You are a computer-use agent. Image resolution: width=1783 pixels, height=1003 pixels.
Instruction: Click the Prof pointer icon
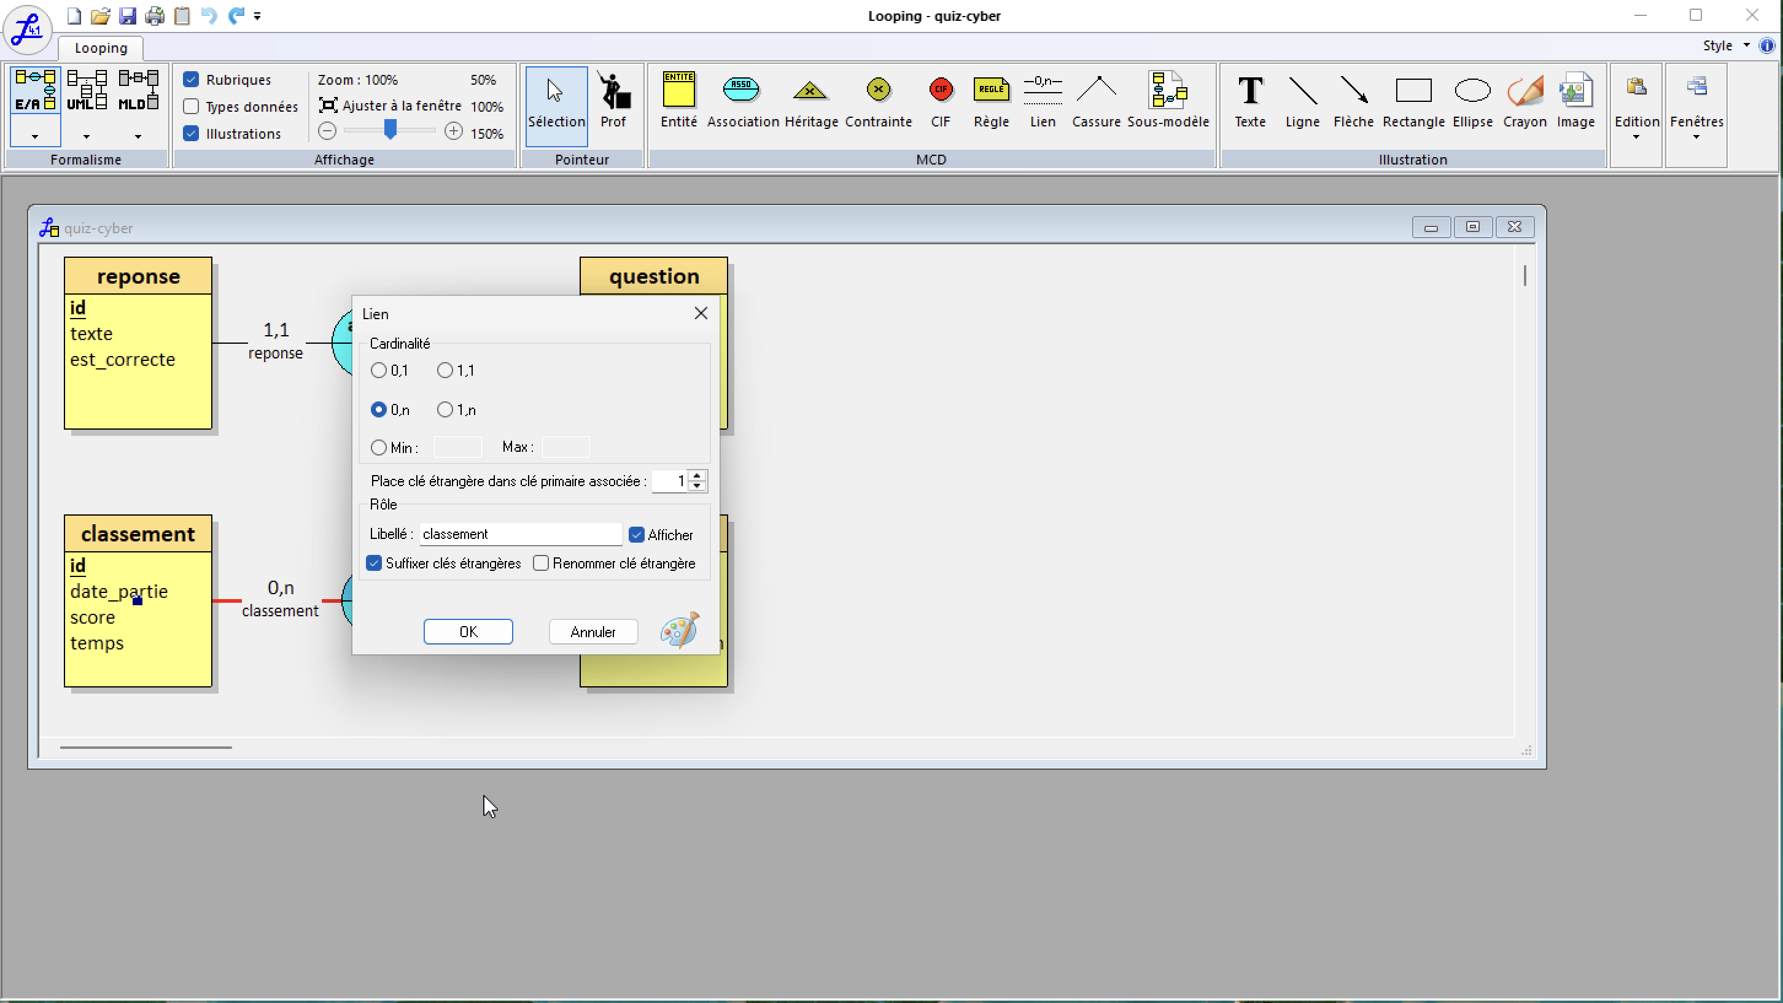click(613, 101)
